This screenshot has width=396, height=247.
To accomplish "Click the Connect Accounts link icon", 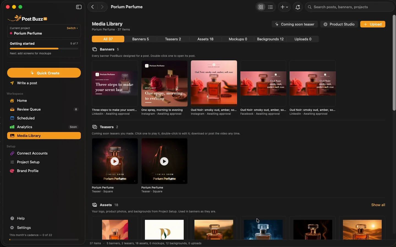I will (x=12, y=153).
